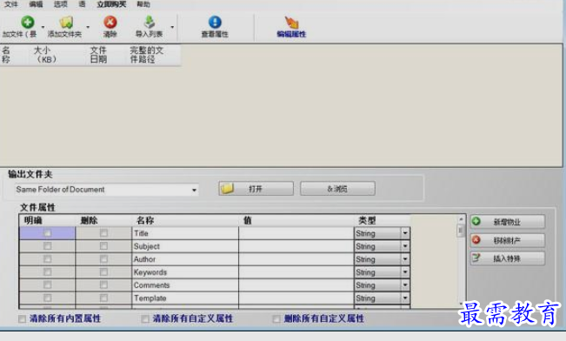Click the value field for Title
The height and width of the screenshot is (341, 566).
(x=296, y=233)
